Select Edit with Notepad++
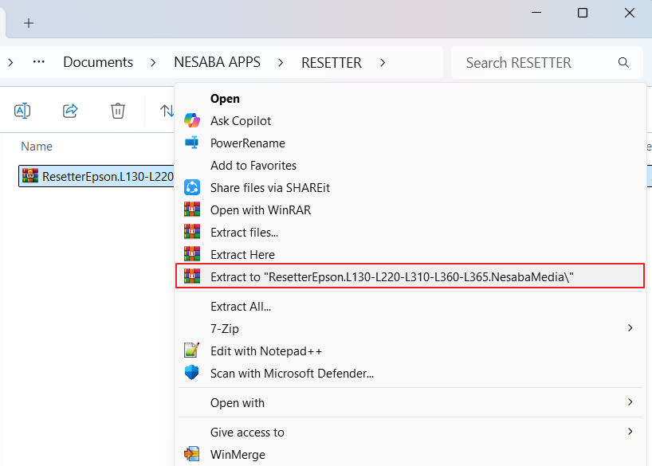 (266, 350)
